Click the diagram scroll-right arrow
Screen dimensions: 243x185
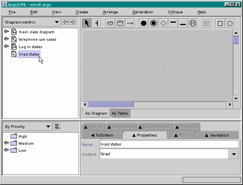[230, 104]
